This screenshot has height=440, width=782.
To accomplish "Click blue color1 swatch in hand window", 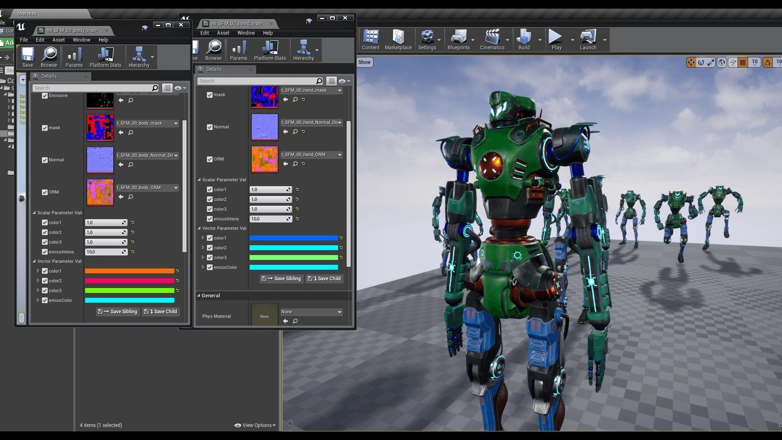I will [x=294, y=238].
